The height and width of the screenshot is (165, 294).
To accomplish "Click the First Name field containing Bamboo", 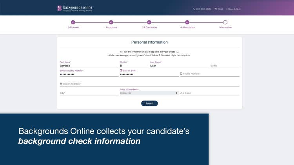I will 89,66.
